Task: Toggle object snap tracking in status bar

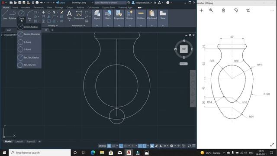Action: point(140,146)
